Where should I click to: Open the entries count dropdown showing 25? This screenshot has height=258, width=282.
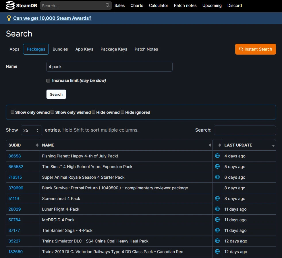point(31,130)
